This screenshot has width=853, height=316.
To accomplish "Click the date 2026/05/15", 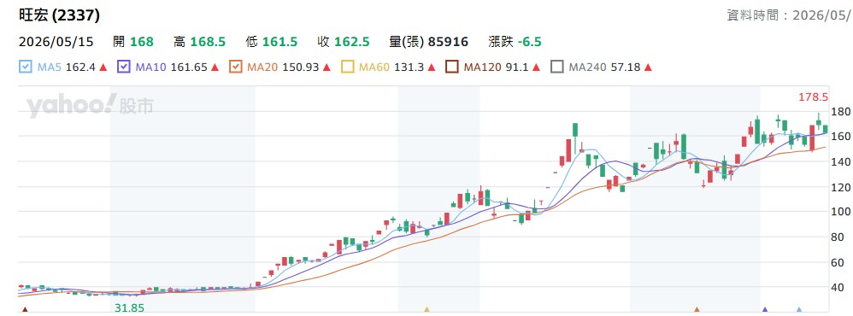I will click(56, 42).
